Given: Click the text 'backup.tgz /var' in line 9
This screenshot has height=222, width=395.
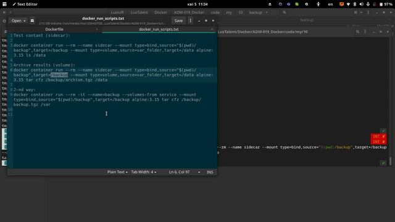Looking at the screenshot, I should click(32, 104).
